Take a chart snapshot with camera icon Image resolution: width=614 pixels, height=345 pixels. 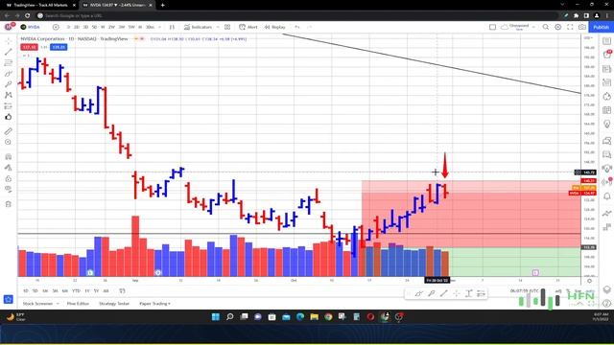[582, 27]
